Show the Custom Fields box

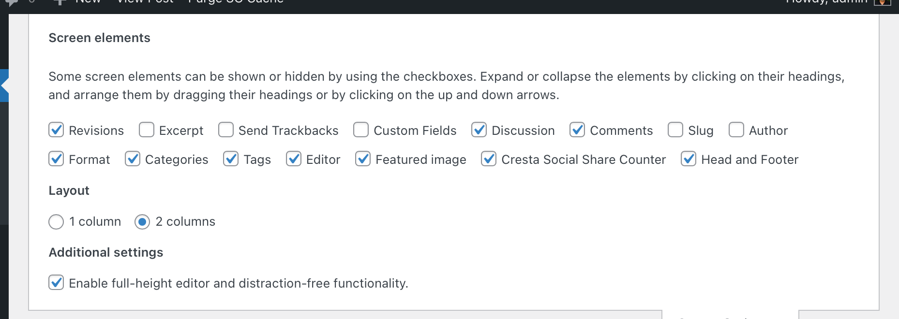click(360, 130)
